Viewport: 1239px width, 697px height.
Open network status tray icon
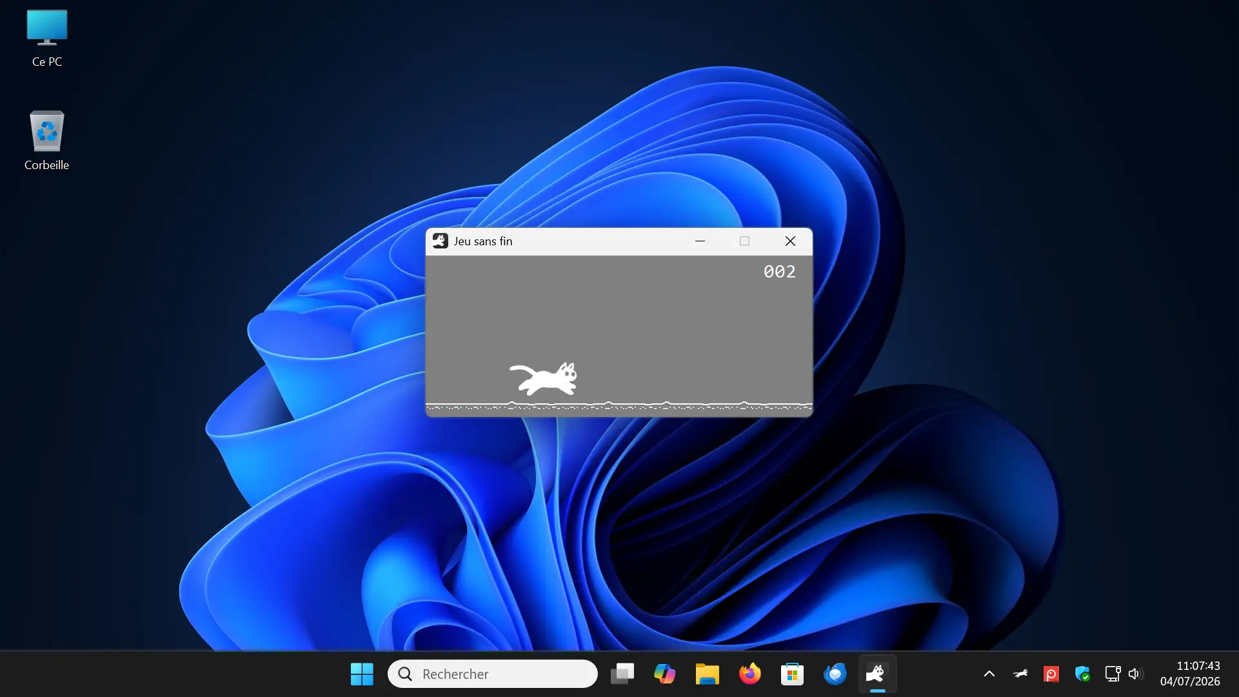pos(1113,674)
